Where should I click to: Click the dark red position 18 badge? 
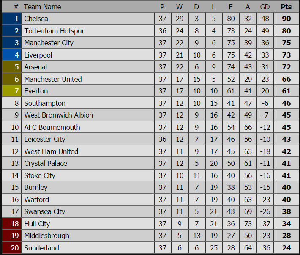point(12,224)
